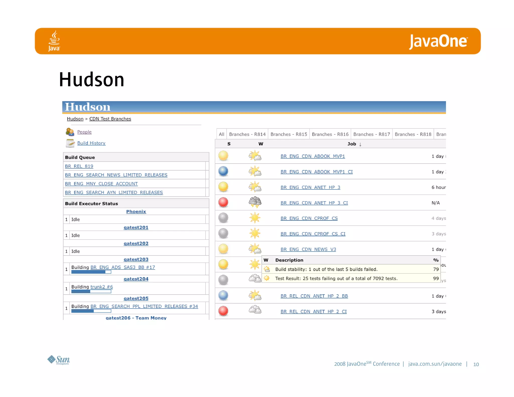Open job BR_ENG_CDN_ABOOK_MVP1
This screenshot has height=397, width=514.
point(313,156)
